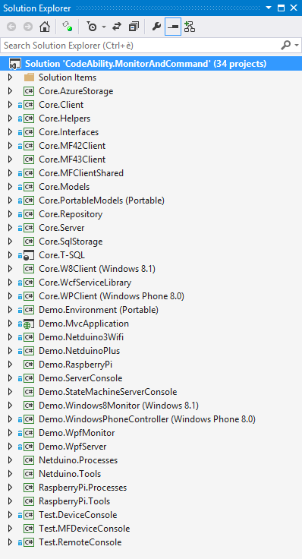Toggle the Preview Selected Items button

[173, 27]
